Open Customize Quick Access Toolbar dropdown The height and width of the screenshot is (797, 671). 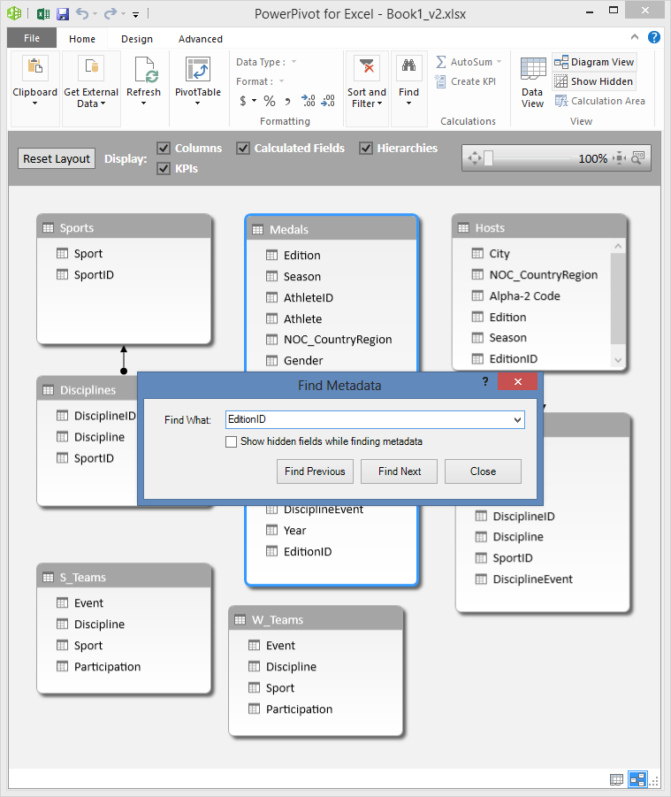[135, 14]
